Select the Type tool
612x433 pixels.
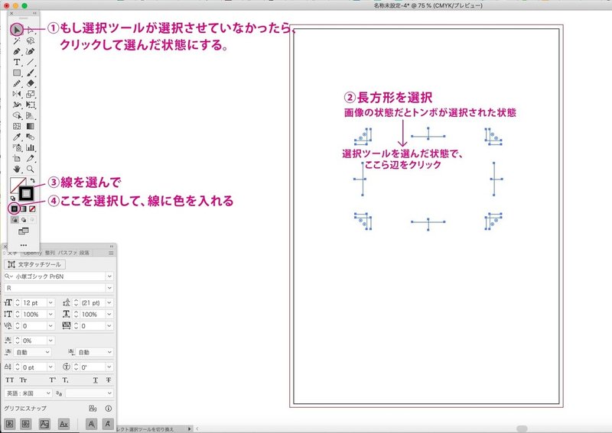click(x=17, y=62)
